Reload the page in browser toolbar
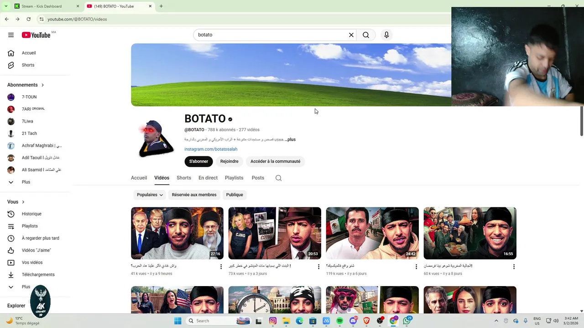584x328 pixels. point(28,19)
